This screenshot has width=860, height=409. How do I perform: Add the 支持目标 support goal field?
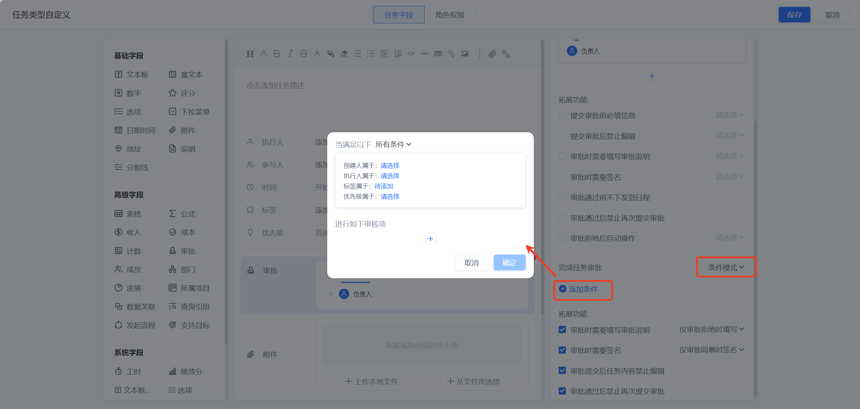189,325
